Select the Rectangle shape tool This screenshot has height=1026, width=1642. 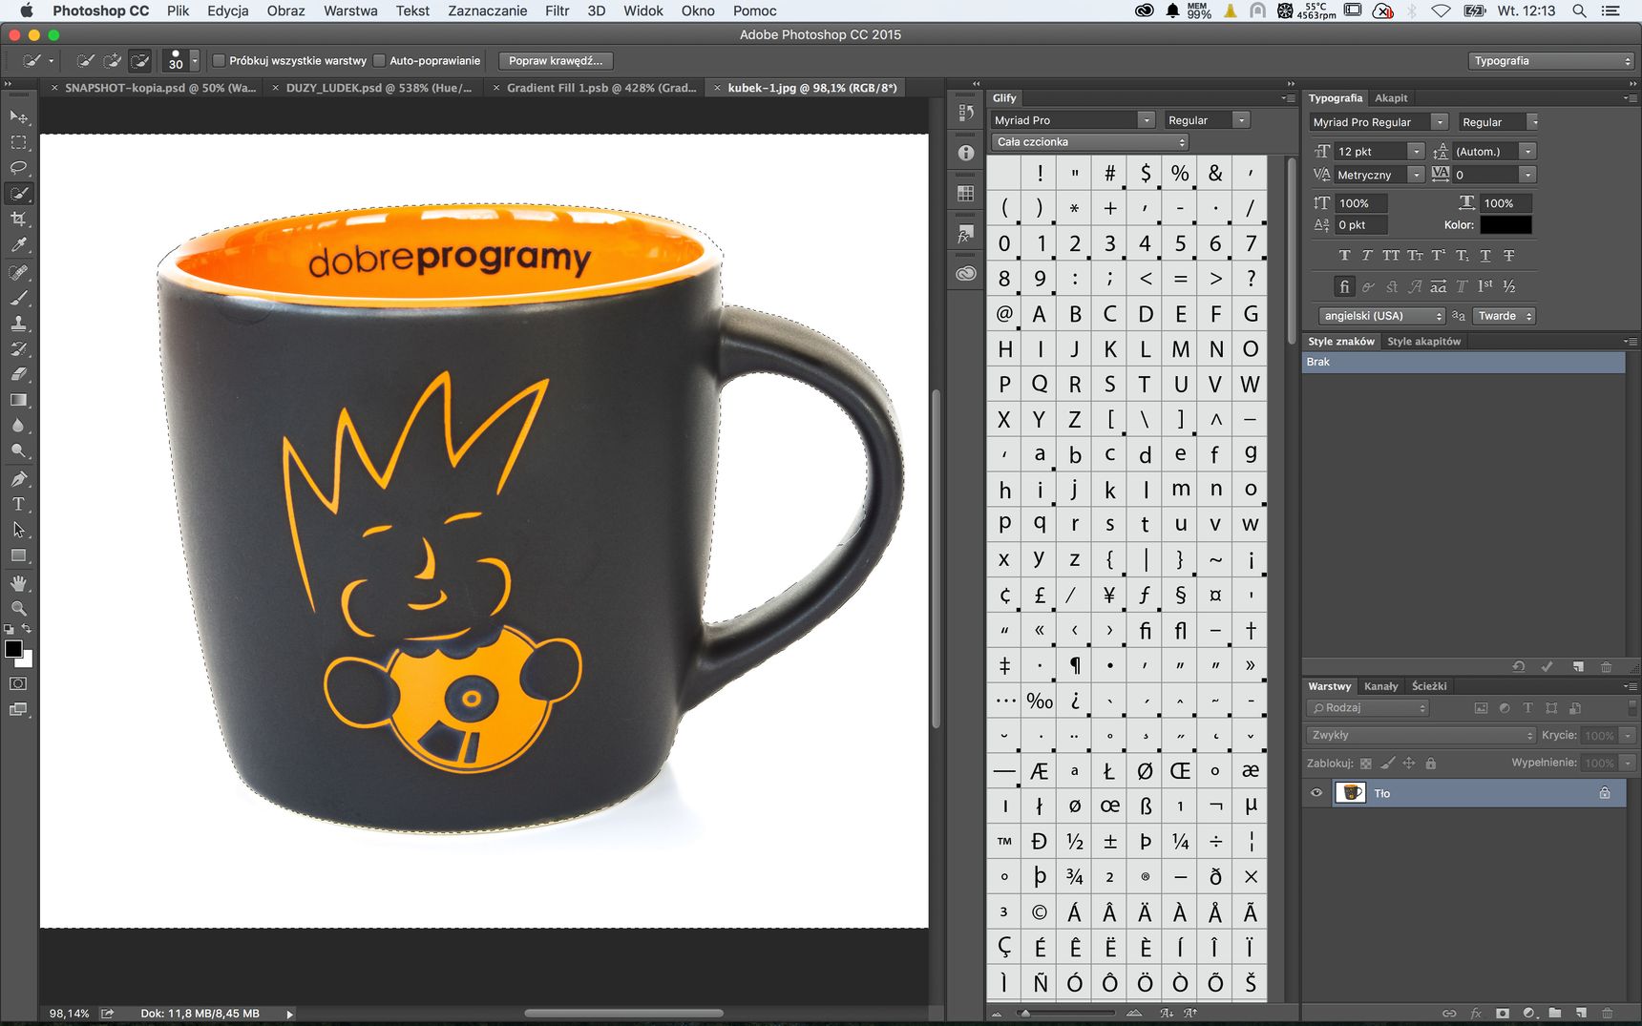pos(18,555)
